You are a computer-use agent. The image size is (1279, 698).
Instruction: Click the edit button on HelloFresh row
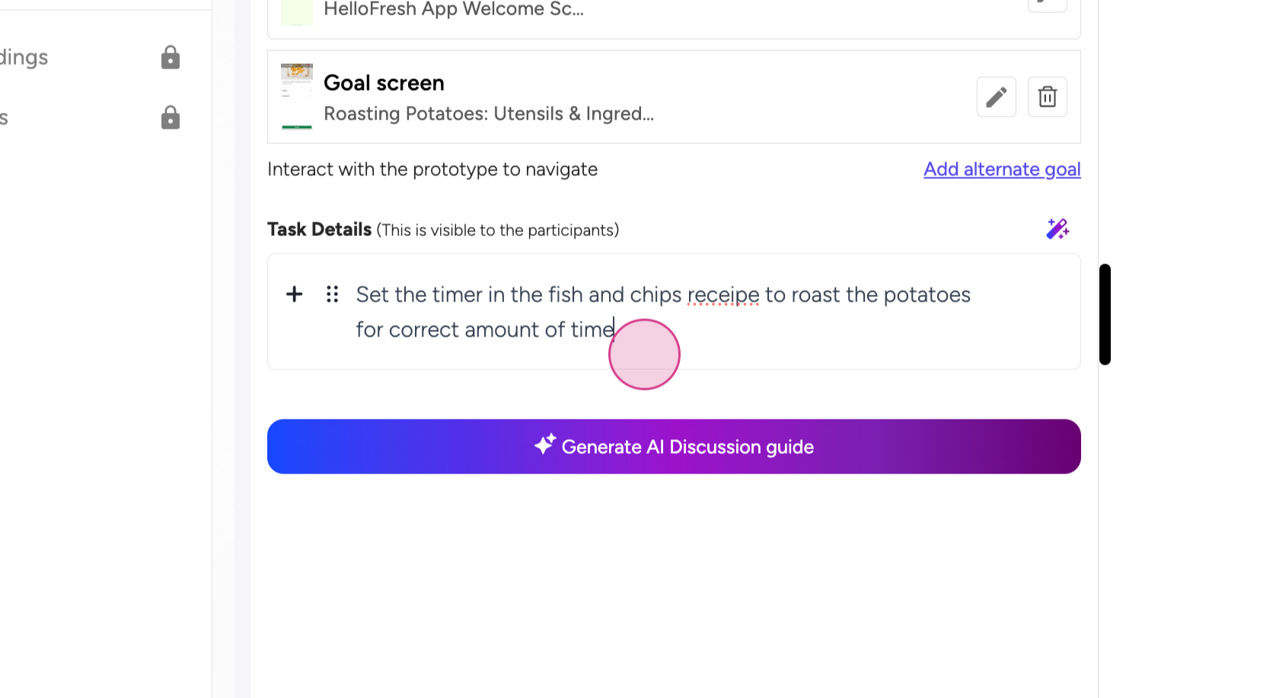pyautogui.click(x=1047, y=5)
